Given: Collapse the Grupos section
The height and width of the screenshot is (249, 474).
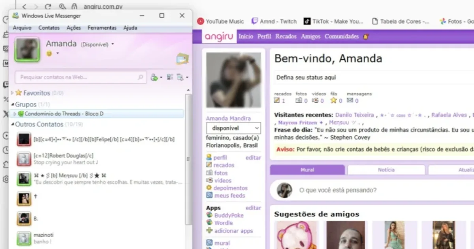Looking at the screenshot, I should click(13, 105).
